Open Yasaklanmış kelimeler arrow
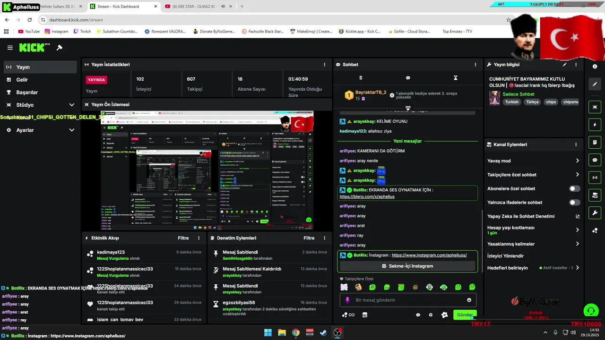The width and height of the screenshot is (605, 340). tap(577, 244)
